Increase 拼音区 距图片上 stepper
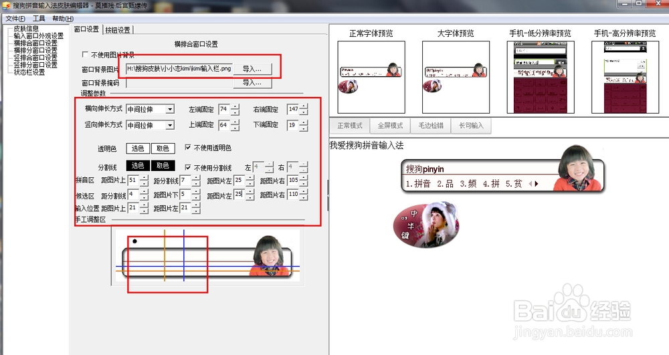The image size is (669, 355). click(145, 178)
